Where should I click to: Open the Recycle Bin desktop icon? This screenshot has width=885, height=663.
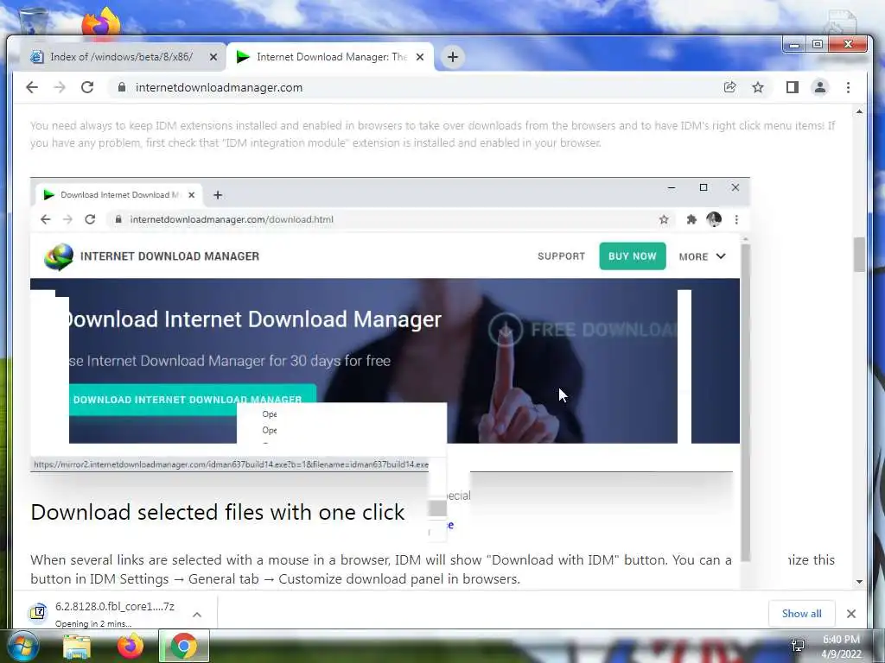33,22
